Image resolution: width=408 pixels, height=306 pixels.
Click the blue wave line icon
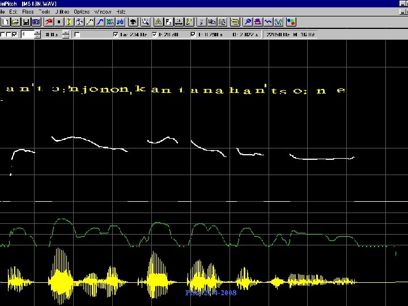tap(268, 22)
